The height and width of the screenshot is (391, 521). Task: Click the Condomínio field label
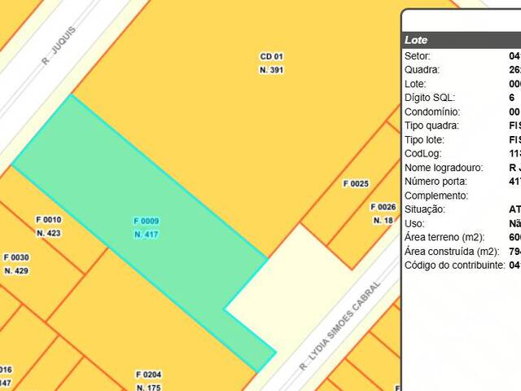tap(431, 112)
